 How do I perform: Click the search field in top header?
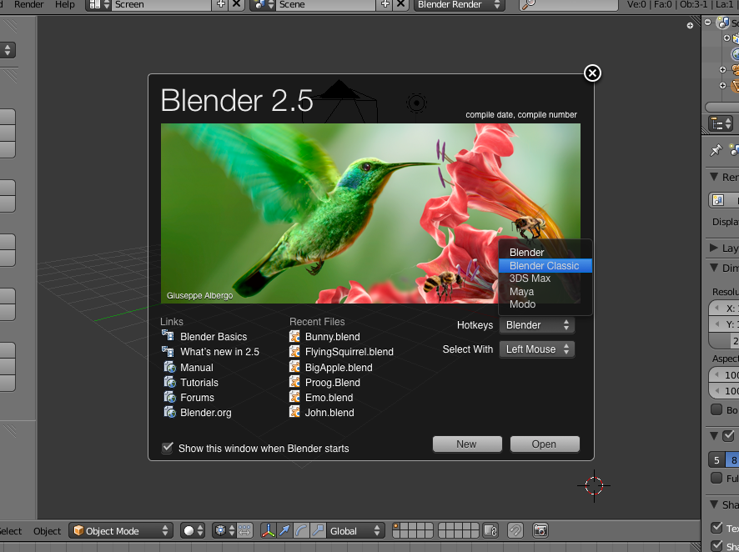[x=568, y=5]
